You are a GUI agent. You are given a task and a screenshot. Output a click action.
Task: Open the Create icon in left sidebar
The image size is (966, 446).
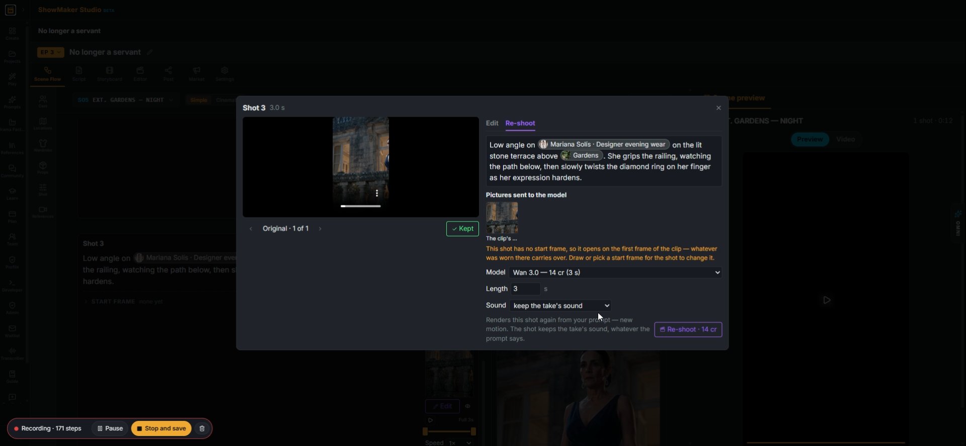click(12, 34)
